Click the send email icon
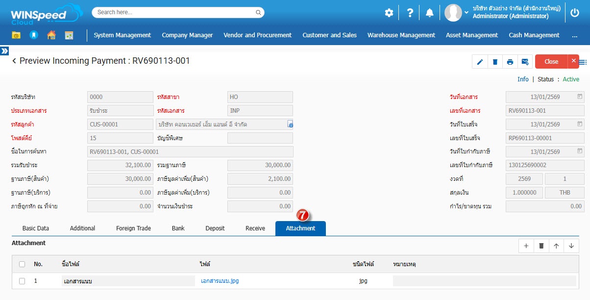Screen dimensions: 590x300 point(525,62)
